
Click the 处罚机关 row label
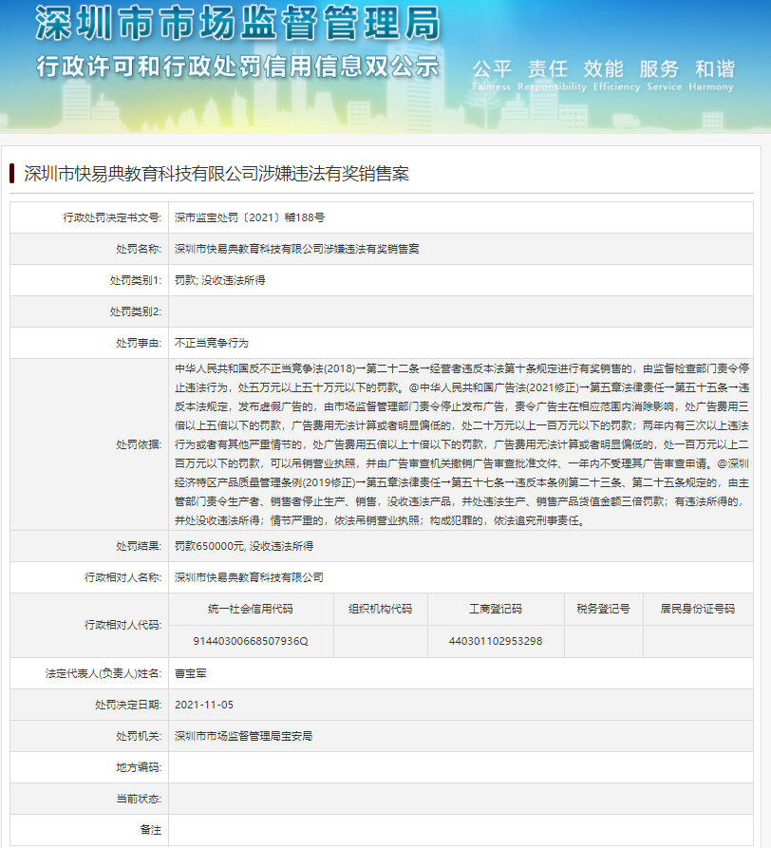point(139,736)
